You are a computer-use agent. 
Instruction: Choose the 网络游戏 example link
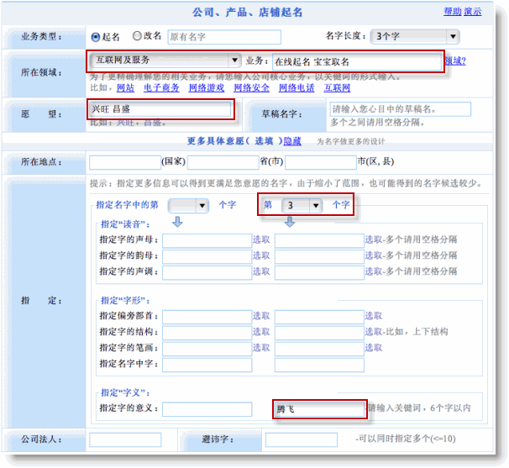tap(207, 87)
